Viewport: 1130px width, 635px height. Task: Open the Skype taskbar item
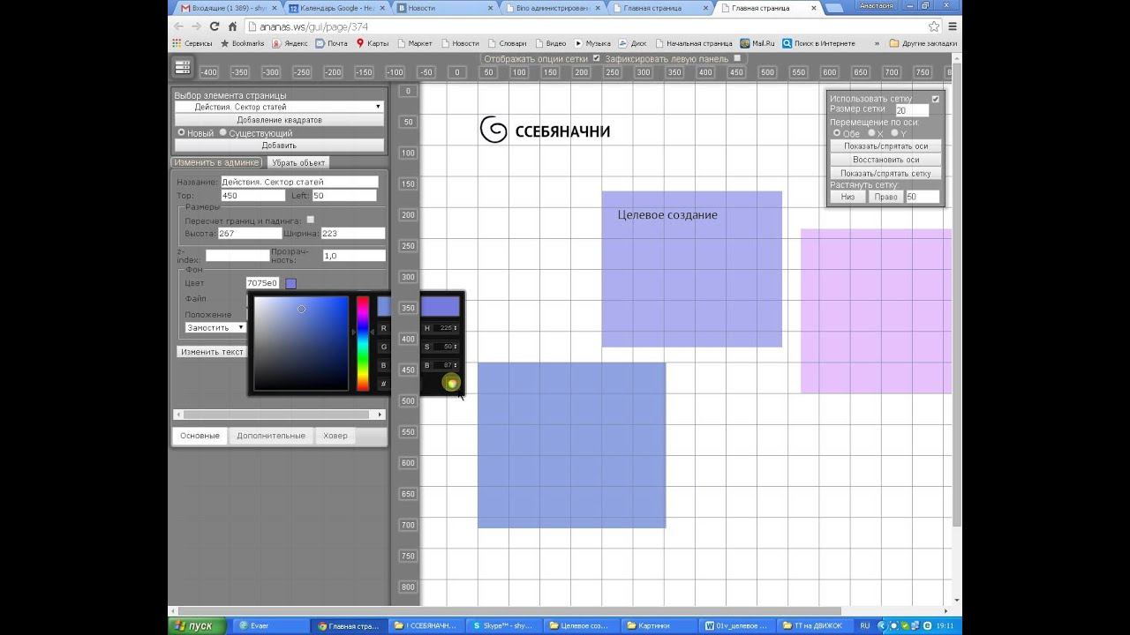502,626
